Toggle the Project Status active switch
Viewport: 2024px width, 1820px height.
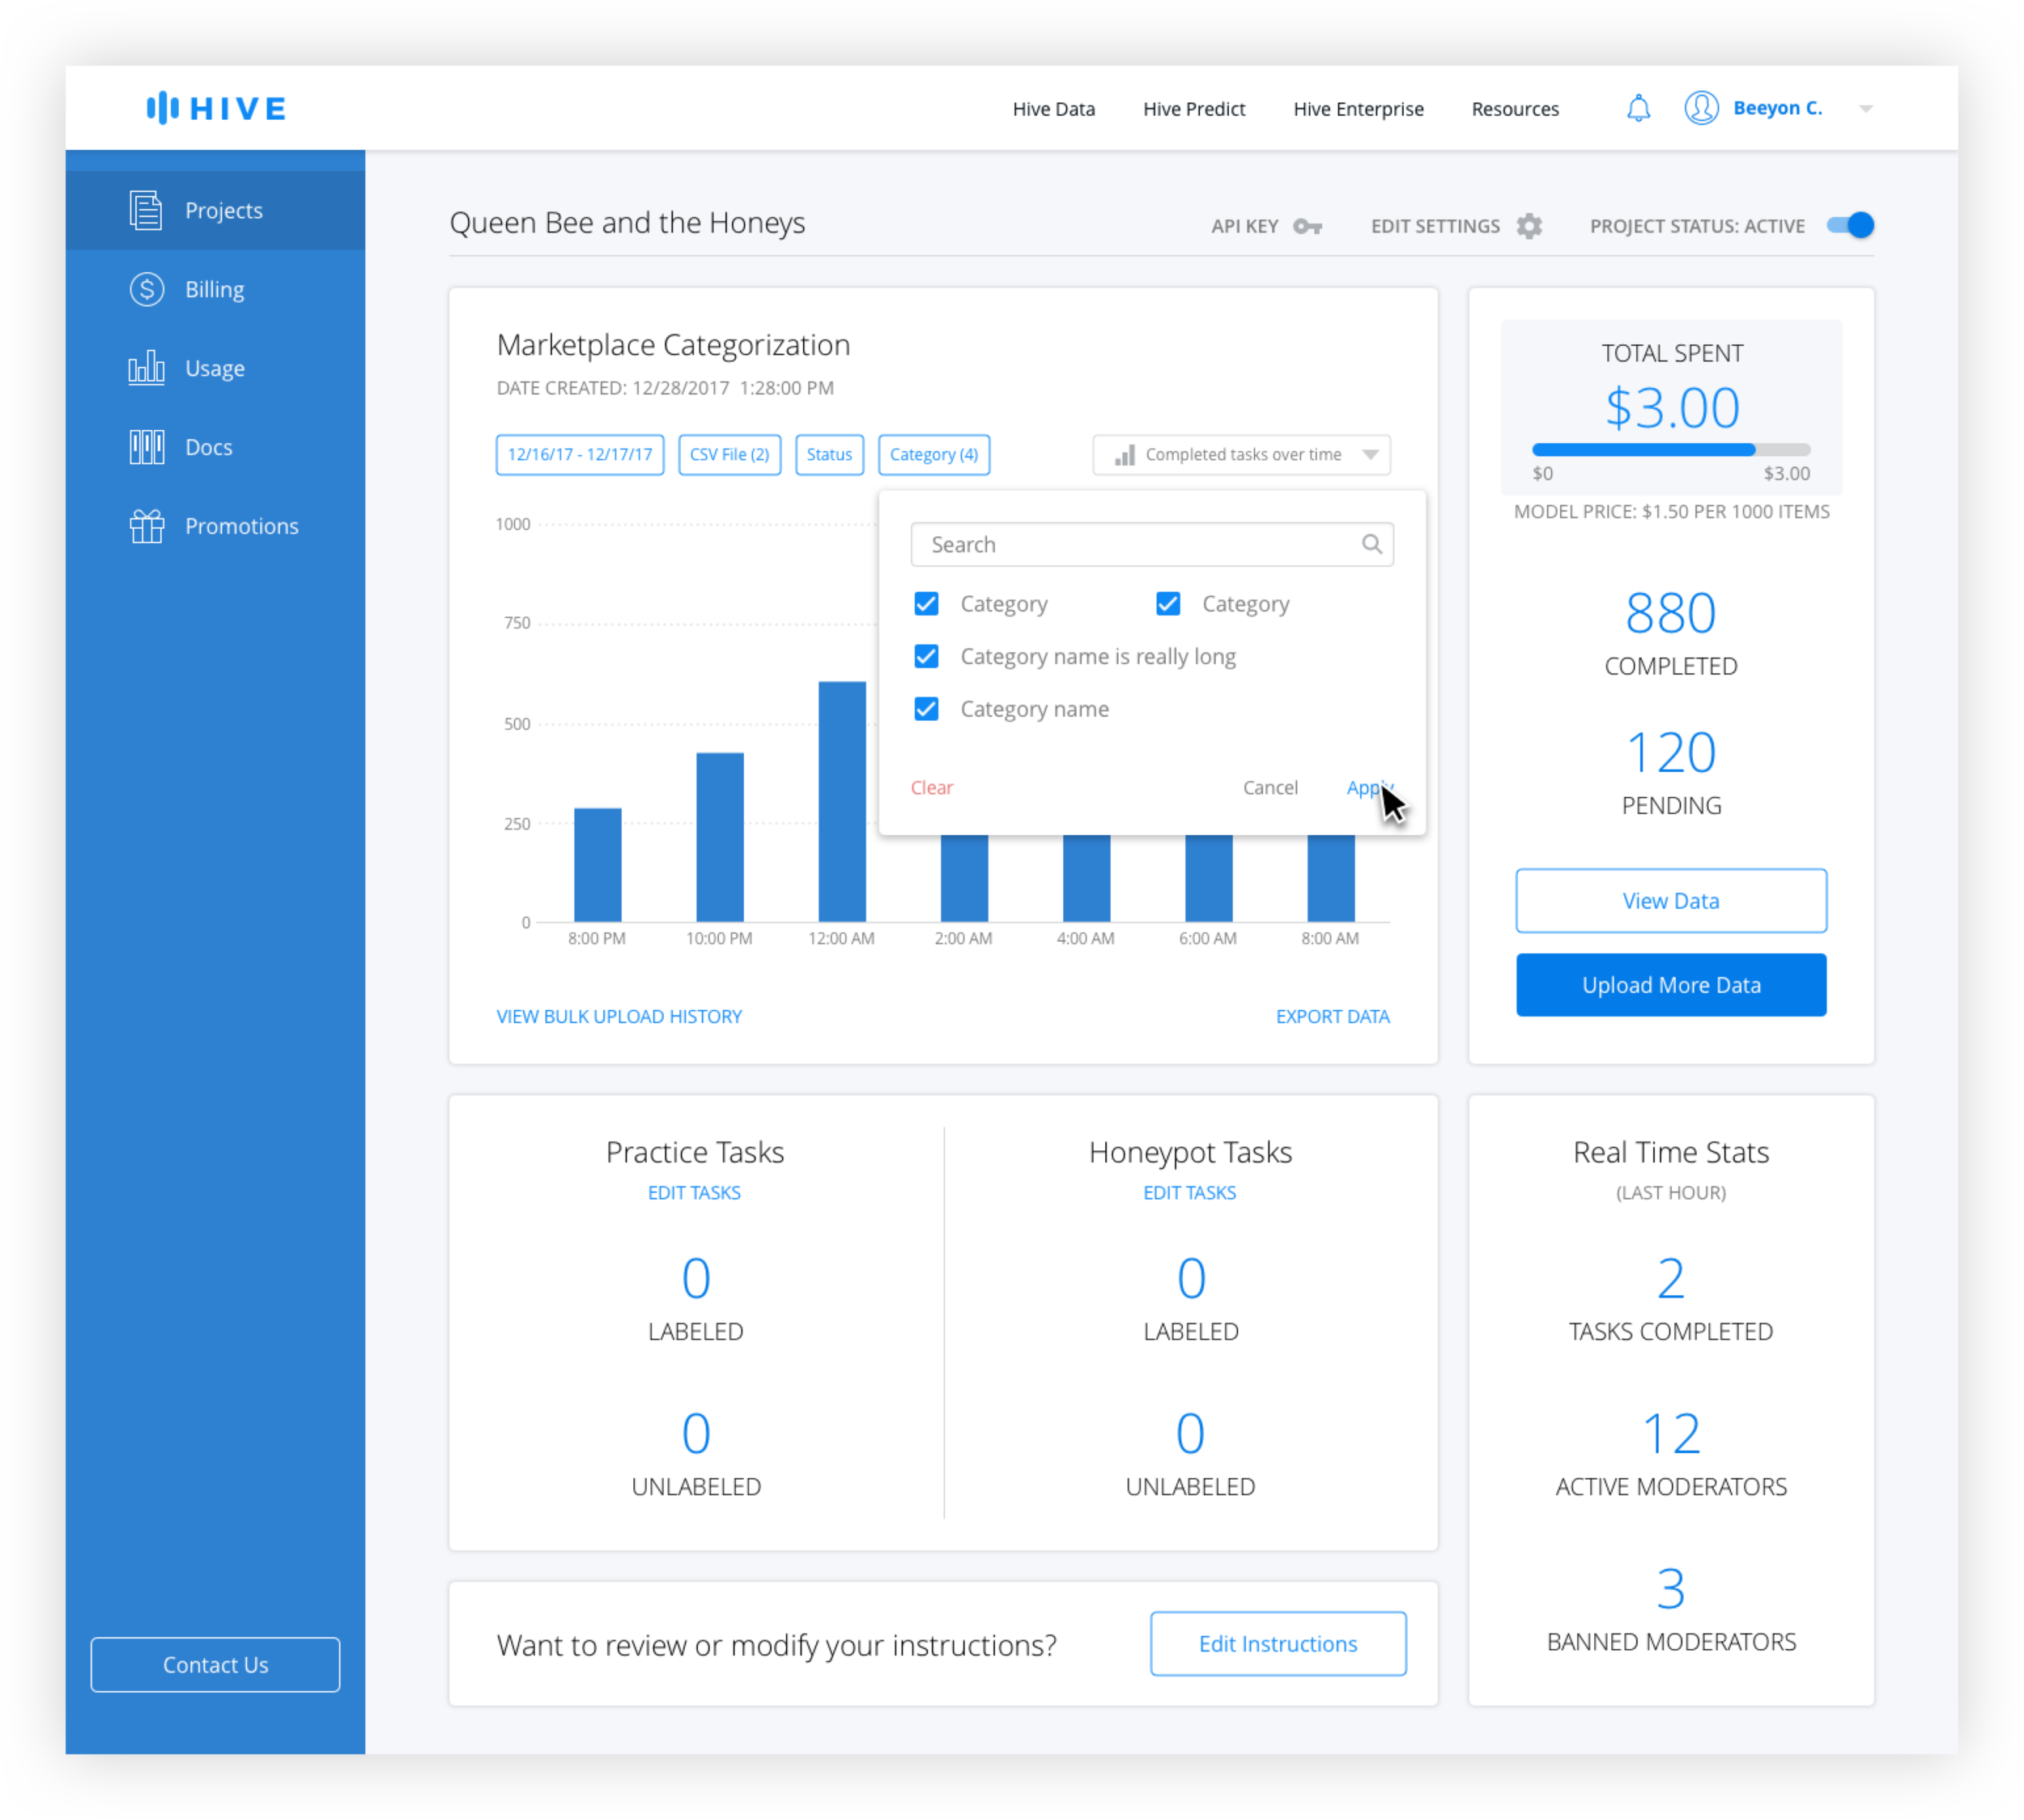tap(1850, 225)
